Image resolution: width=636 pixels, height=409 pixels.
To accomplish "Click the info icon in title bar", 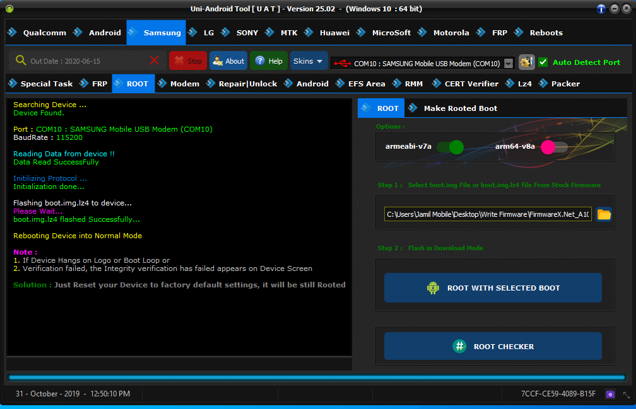I will click(601, 8).
